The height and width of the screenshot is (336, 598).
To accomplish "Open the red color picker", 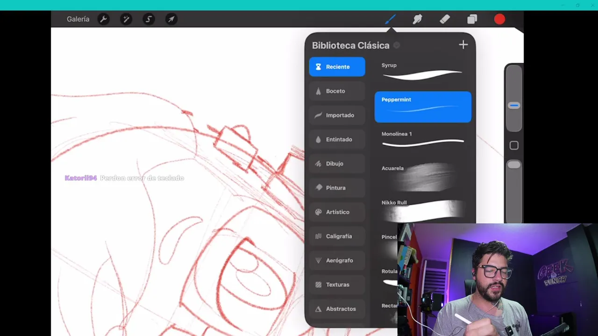I will point(499,19).
